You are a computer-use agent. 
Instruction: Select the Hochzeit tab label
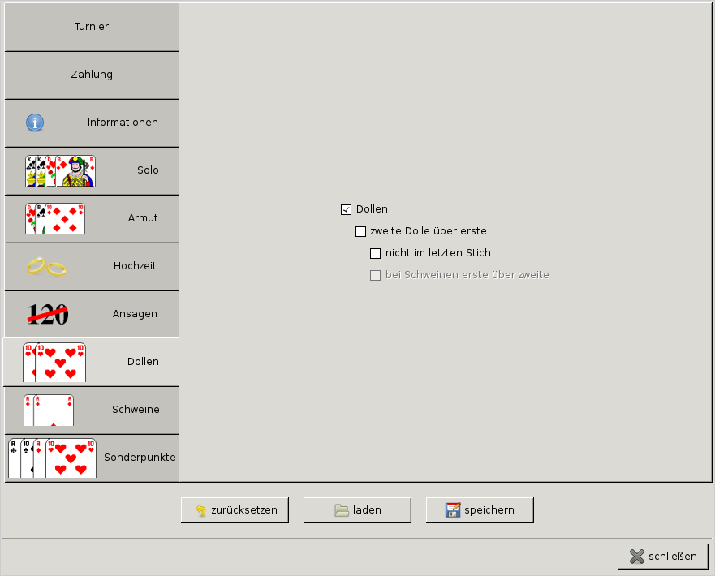tap(135, 266)
